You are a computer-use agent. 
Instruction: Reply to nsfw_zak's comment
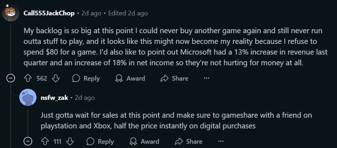pyautogui.click(x=100, y=142)
